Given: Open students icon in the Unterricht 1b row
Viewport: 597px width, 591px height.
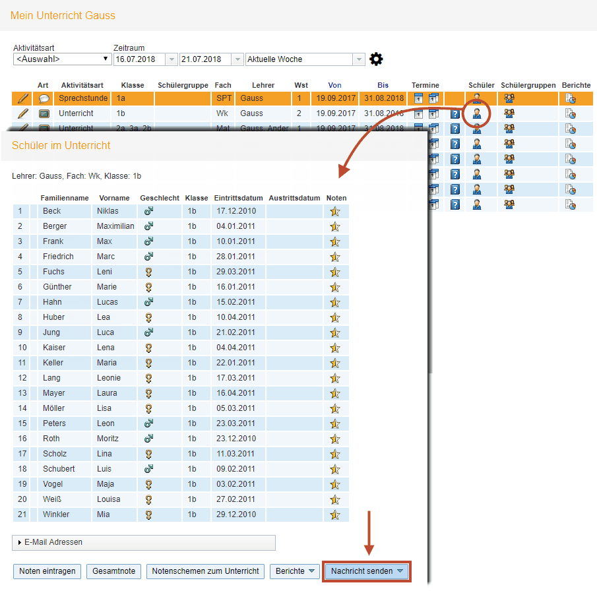Looking at the screenshot, I should [x=476, y=113].
